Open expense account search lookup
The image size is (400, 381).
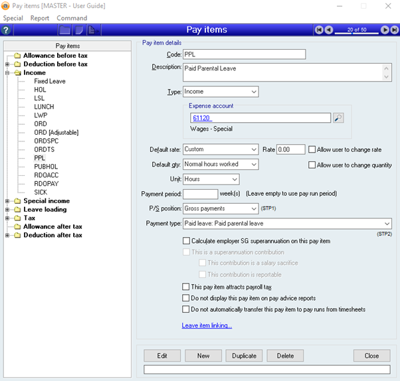[x=338, y=118]
